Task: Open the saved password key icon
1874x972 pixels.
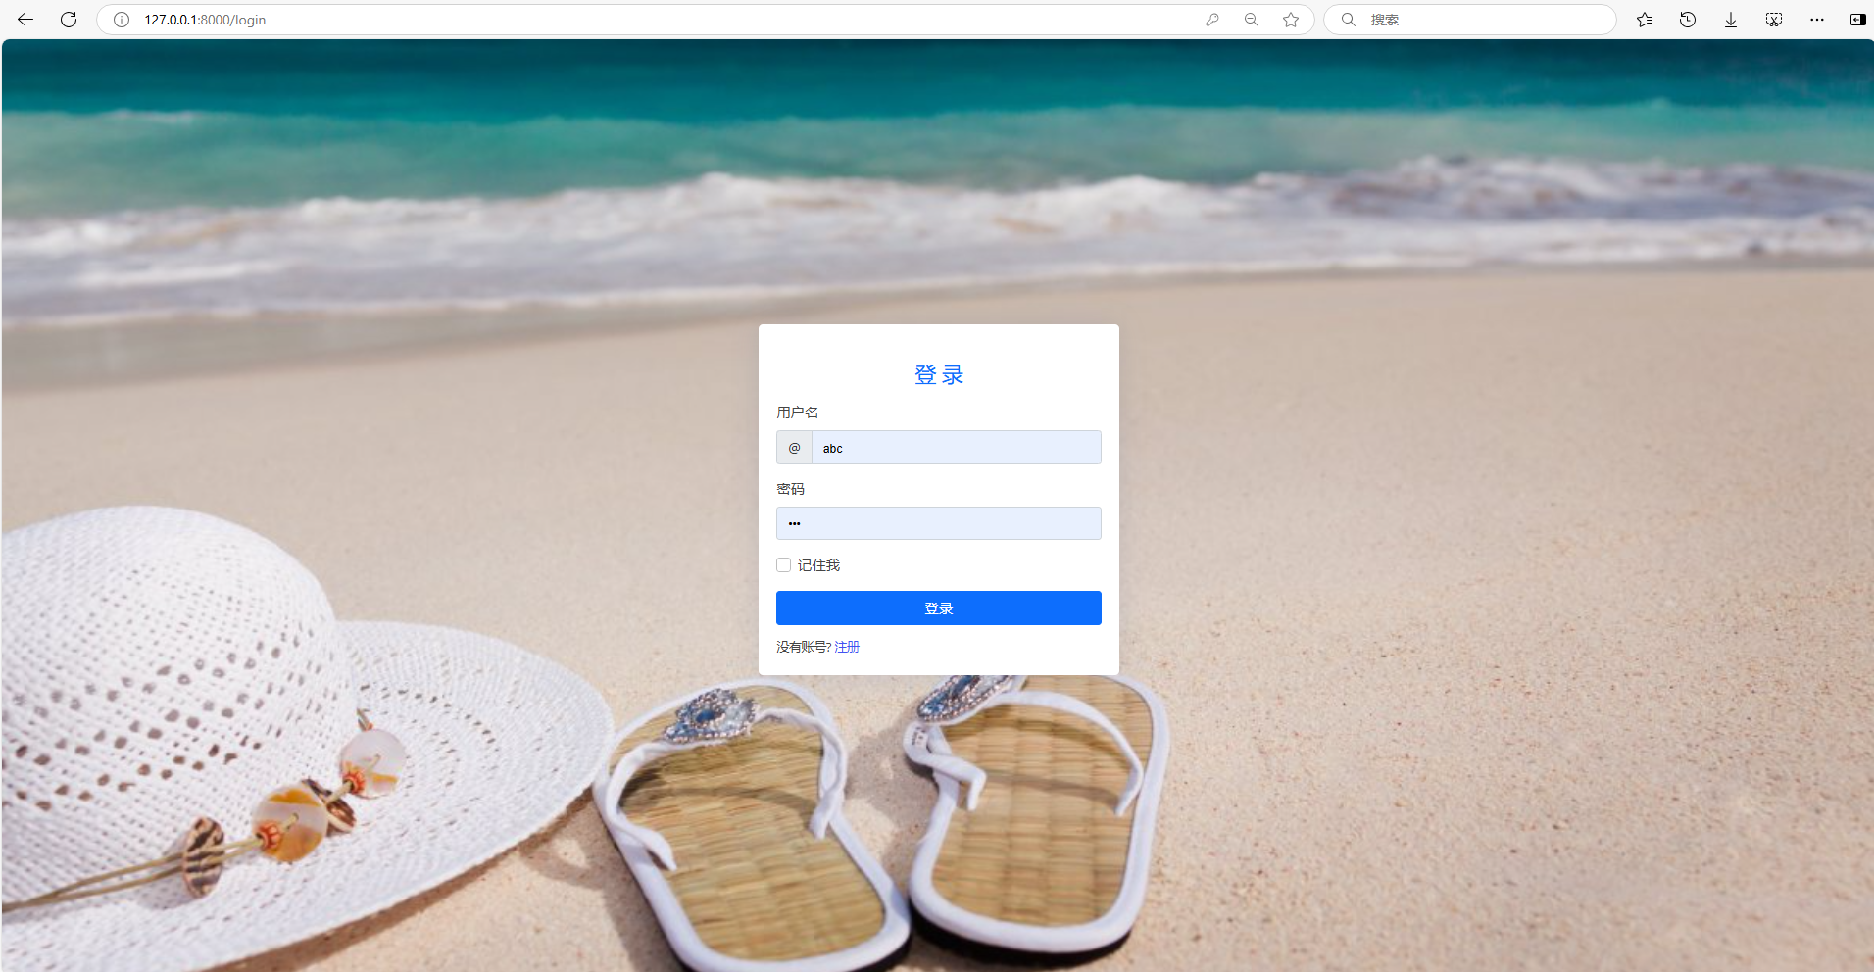Action: (x=1212, y=20)
